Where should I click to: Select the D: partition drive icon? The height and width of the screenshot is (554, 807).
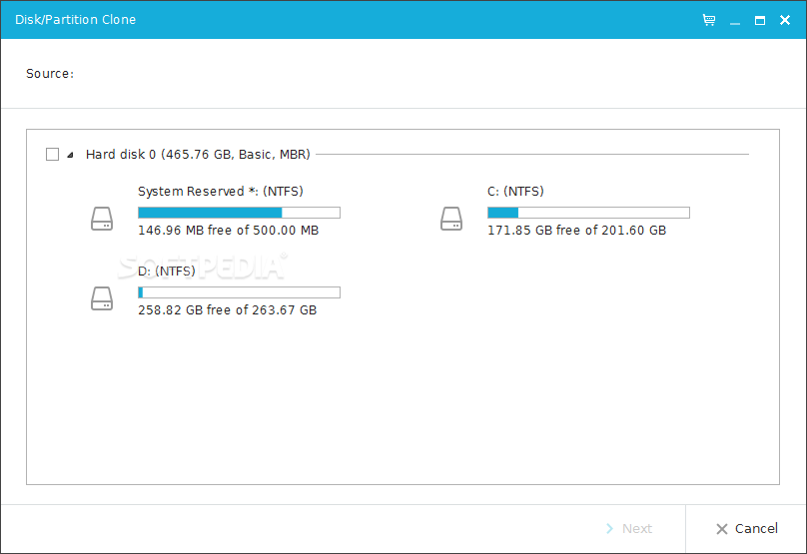(x=102, y=298)
